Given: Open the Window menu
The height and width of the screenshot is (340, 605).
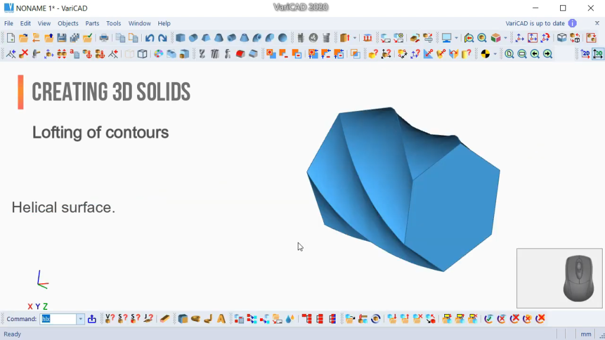Looking at the screenshot, I should 139,23.
